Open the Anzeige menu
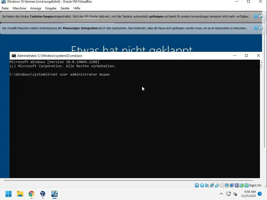 36,8
